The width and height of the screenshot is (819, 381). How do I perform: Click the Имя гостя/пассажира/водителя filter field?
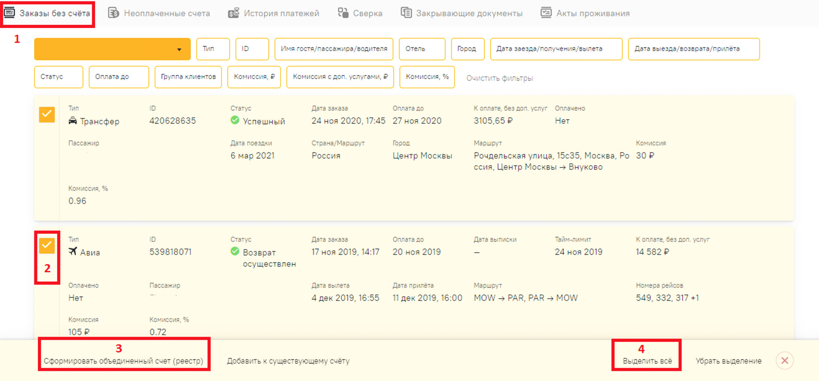(x=334, y=49)
